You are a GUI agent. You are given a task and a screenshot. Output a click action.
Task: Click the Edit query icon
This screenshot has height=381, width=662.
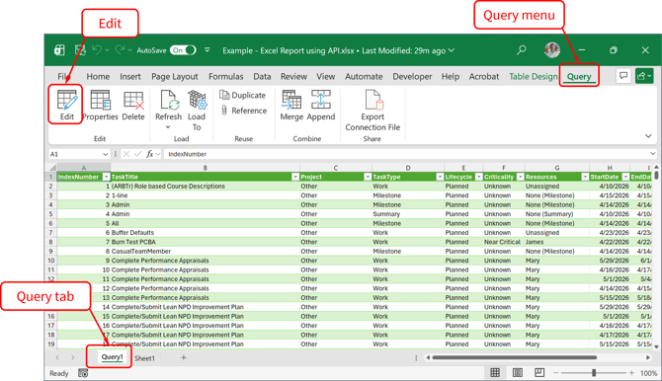(67, 105)
